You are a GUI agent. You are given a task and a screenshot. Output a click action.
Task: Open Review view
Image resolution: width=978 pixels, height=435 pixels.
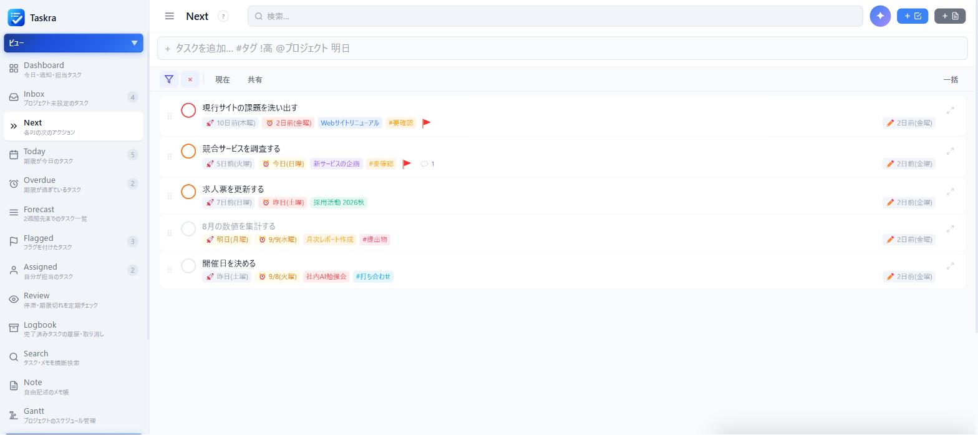(x=74, y=300)
